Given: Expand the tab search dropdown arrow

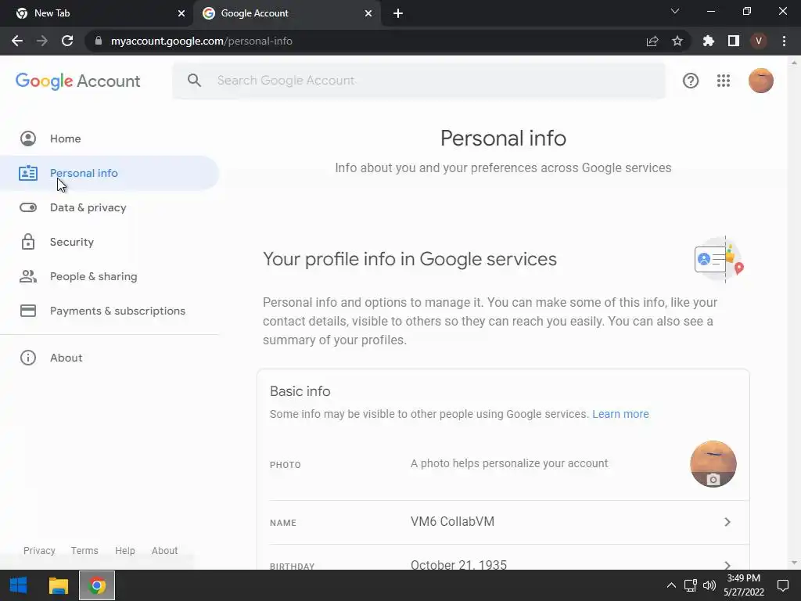Looking at the screenshot, I should click(x=675, y=11).
